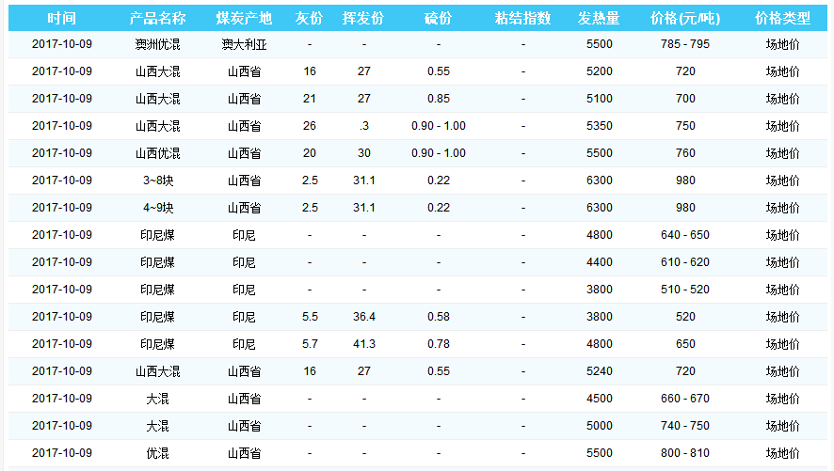Select the 煤炭产地 column header

(x=244, y=19)
